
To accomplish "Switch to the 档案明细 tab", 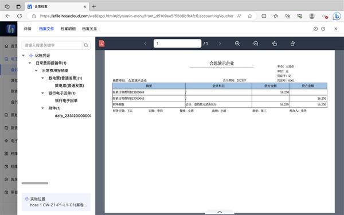I will (68, 29).
